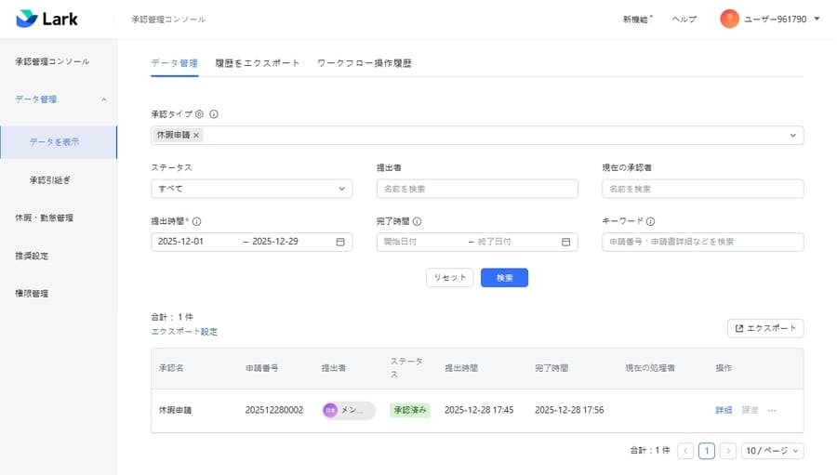837x475 pixels.
Task: Click the info icon beside 承認タイプ
Action: (x=214, y=114)
